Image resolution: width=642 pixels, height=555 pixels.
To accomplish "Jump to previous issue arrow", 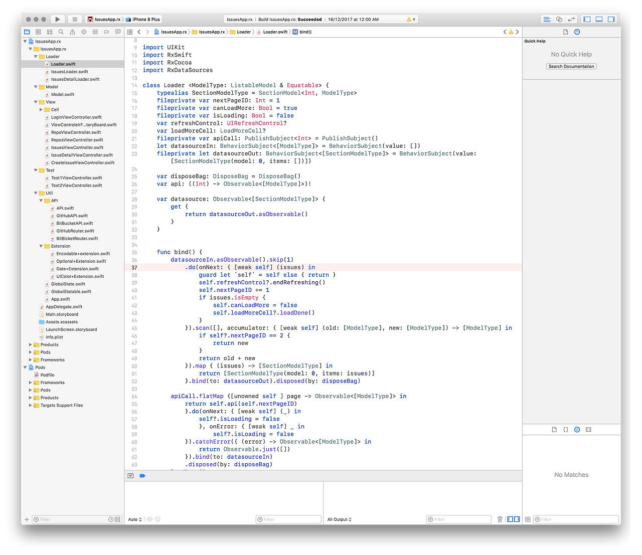I will click(505, 32).
